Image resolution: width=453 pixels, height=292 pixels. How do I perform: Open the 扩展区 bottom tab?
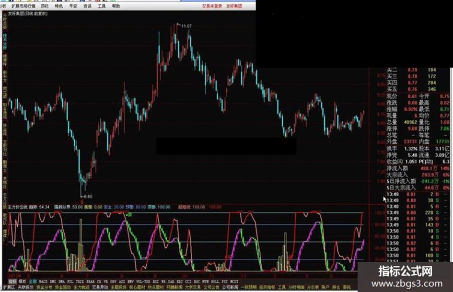point(9,287)
